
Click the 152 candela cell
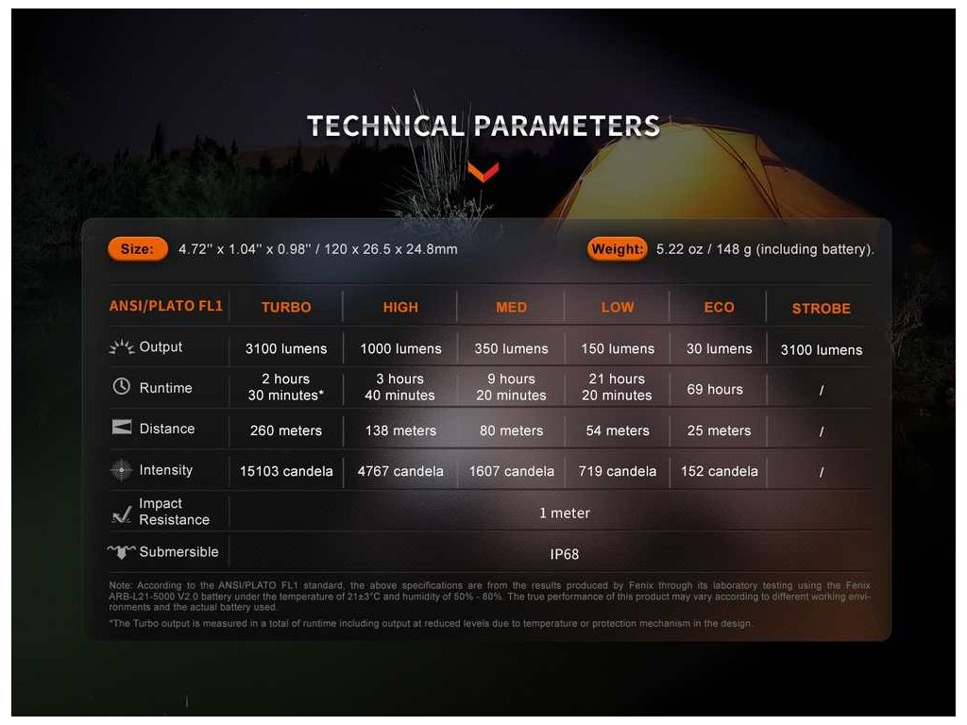pyautogui.click(x=719, y=471)
